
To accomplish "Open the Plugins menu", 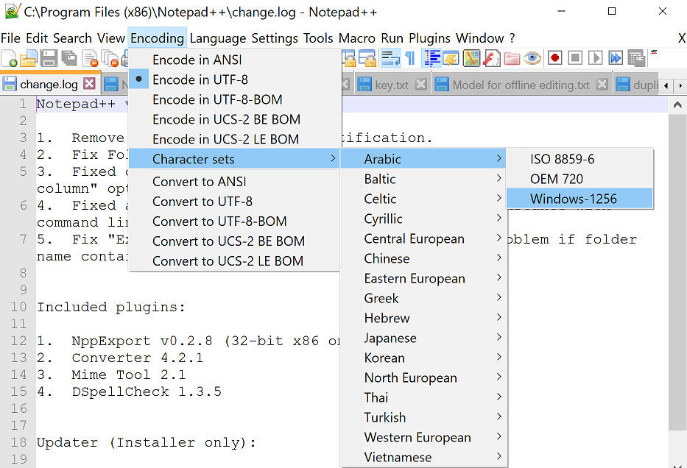I will pyautogui.click(x=430, y=38).
